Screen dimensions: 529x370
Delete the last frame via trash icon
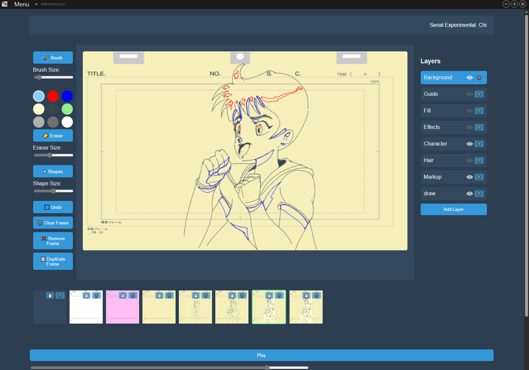pos(316,295)
